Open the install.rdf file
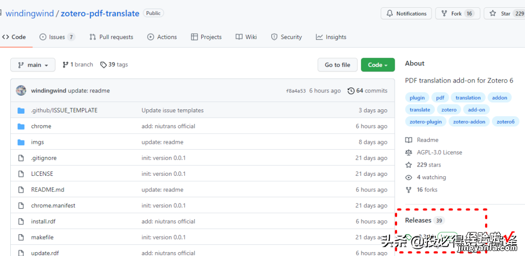This screenshot has width=525, height=256. (x=44, y=222)
